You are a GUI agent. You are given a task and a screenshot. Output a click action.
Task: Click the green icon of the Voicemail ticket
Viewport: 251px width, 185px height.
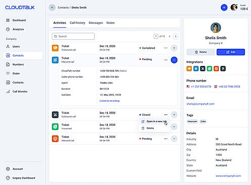[x=55, y=127]
